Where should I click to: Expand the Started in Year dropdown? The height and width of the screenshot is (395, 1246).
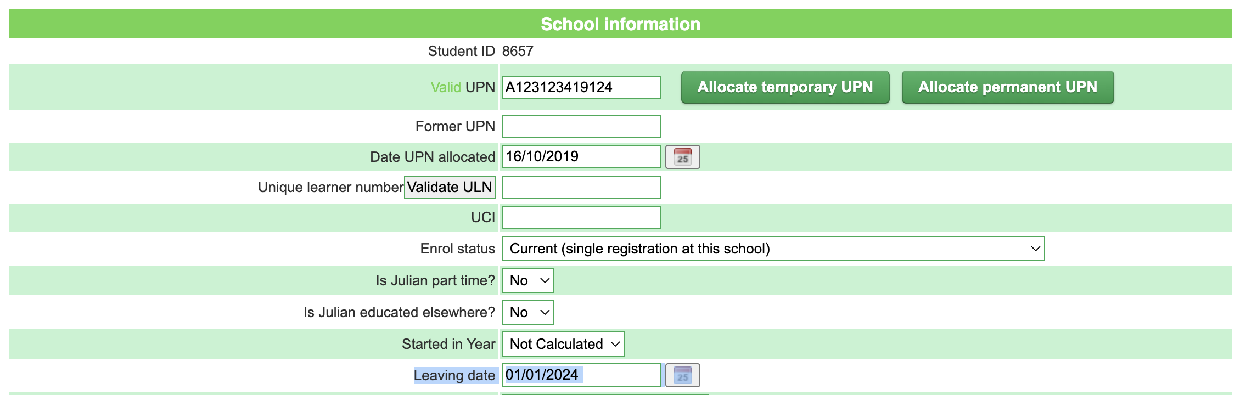click(x=563, y=344)
